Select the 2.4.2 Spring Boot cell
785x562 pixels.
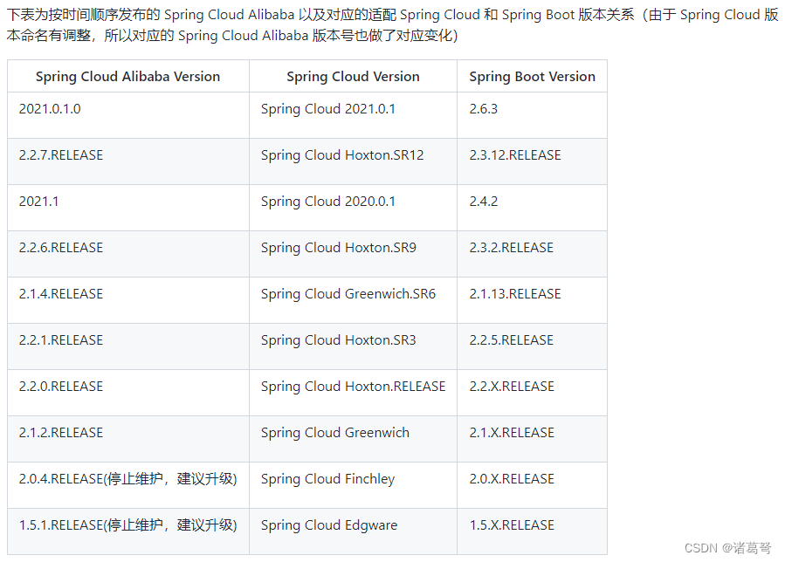532,208
